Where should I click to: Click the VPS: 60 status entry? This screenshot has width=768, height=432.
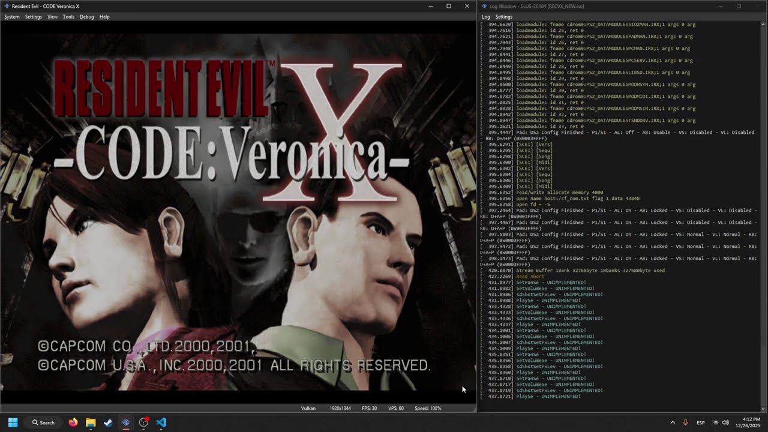[x=396, y=408]
